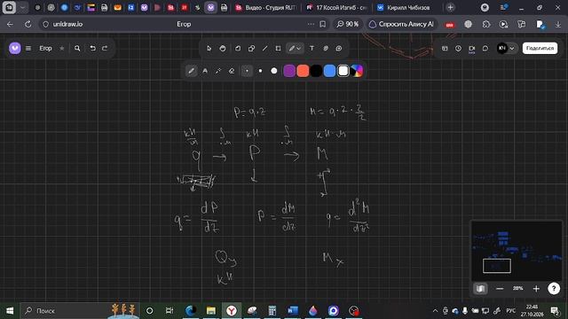The image size is (568, 319).
Task: Undo the last action
Action: (92, 48)
